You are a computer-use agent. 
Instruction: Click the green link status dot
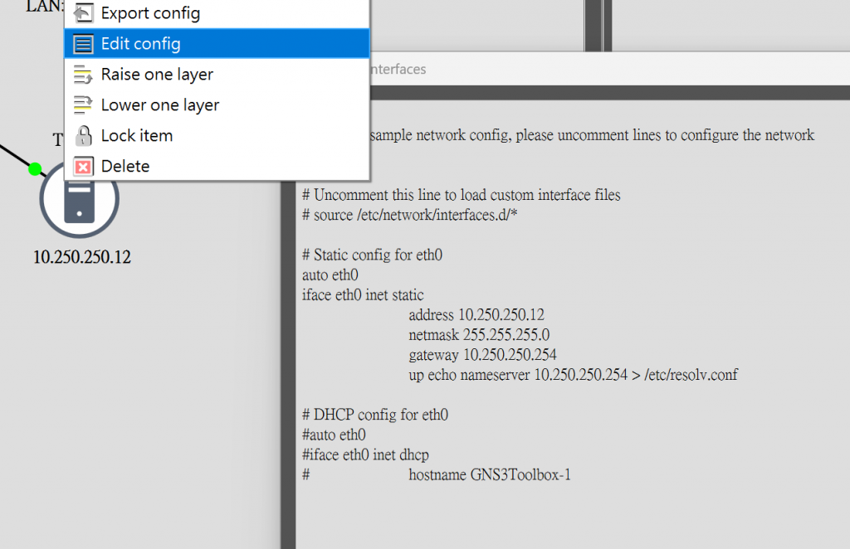(x=35, y=169)
